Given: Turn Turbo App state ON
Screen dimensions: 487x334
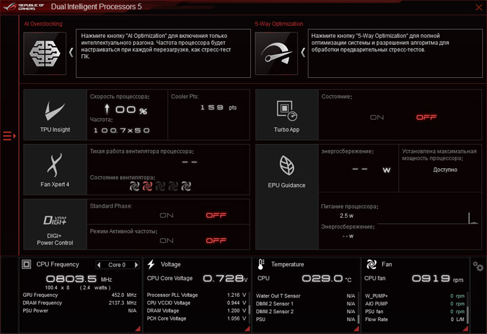Looking at the screenshot, I should tap(377, 118).
